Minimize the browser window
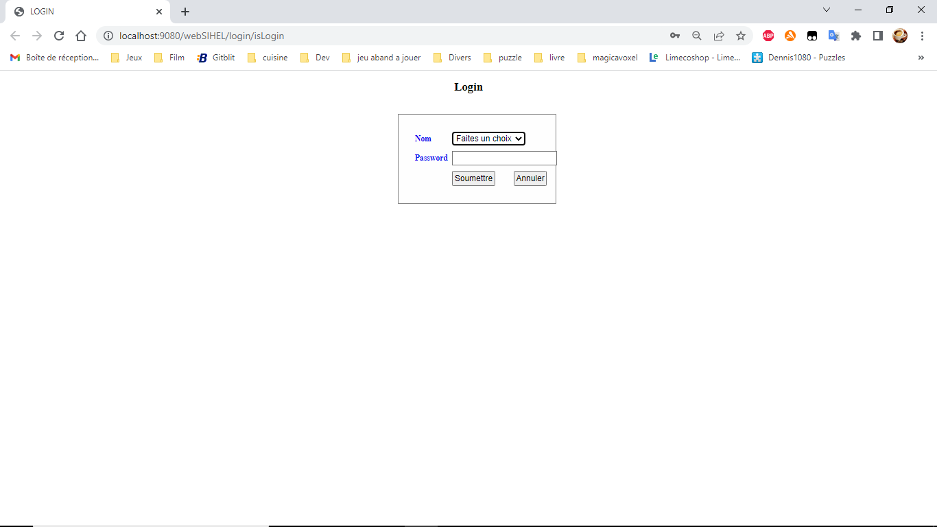This screenshot has width=937, height=527. [858, 10]
